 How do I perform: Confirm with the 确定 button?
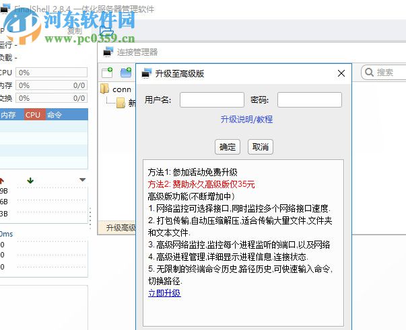tap(228, 147)
